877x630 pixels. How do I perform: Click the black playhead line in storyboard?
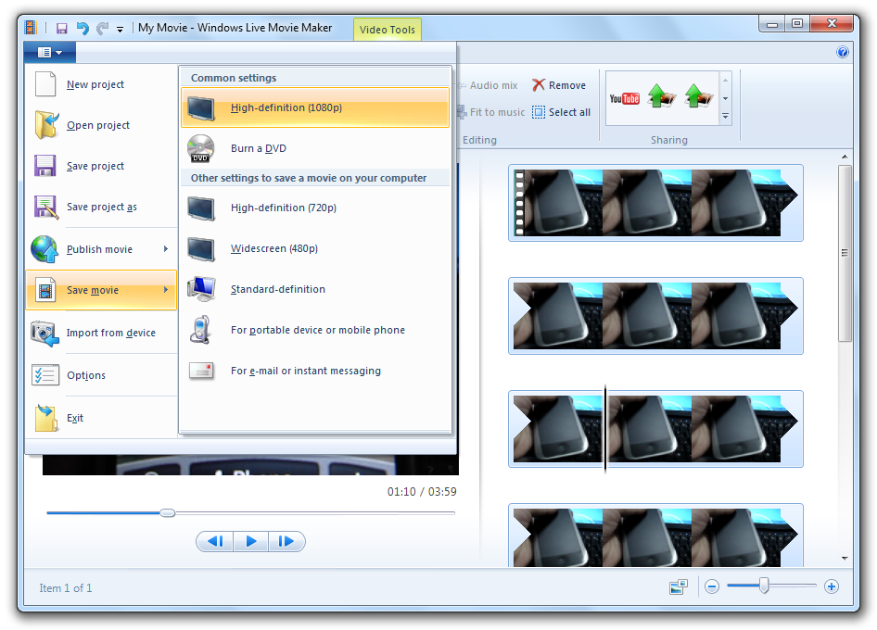(x=605, y=429)
